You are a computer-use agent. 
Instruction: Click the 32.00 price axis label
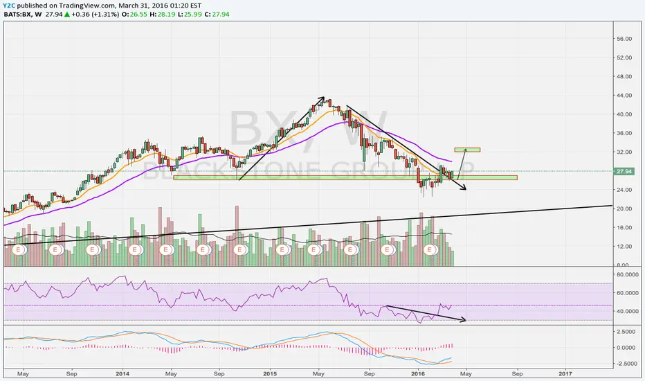pyautogui.click(x=624, y=152)
